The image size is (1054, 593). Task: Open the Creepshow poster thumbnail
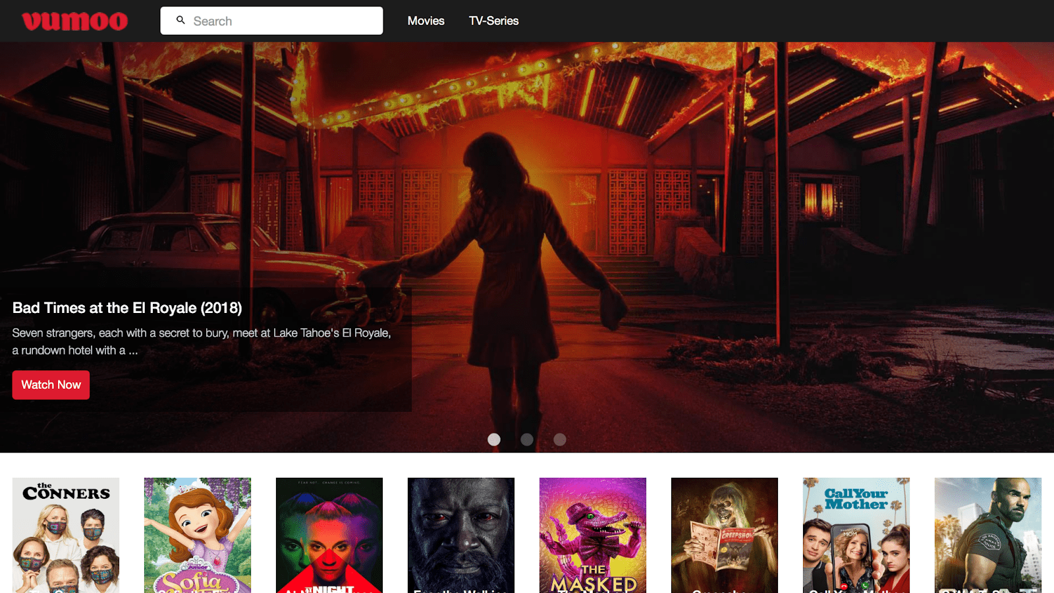click(725, 535)
